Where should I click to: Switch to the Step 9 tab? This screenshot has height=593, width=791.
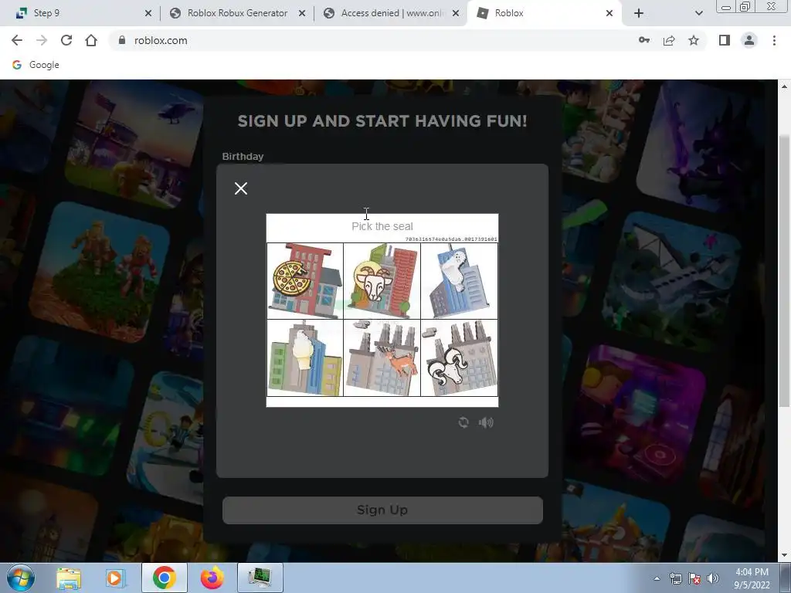(80, 13)
